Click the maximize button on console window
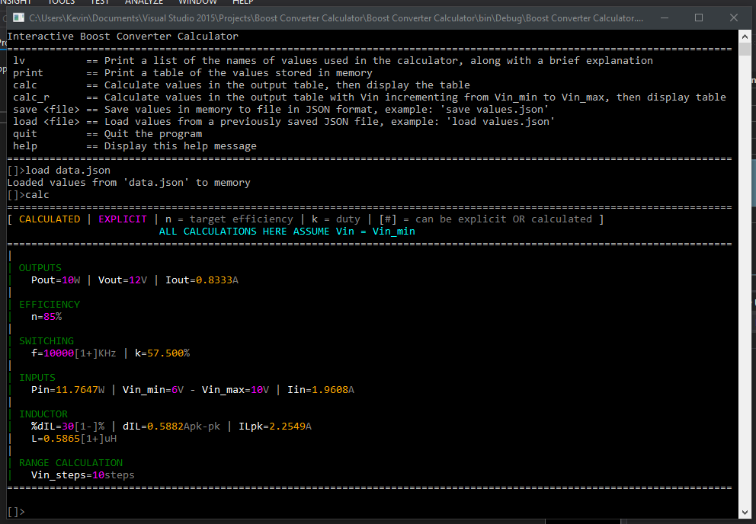Viewport: 756px width, 524px height. click(698, 17)
